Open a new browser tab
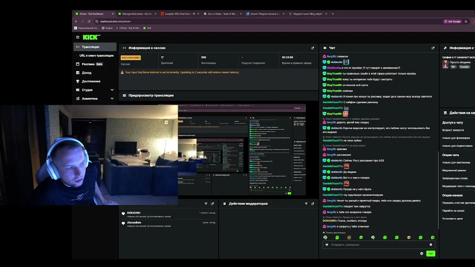Image resolution: width=475 pixels, height=267 pixels. click(x=332, y=14)
